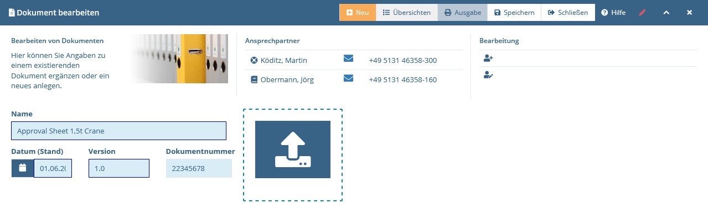The width and height of the screenshot is (708, 203).
Task: Click the add-user icon under Bearbeitung
Action: click(x=488, y=58)
